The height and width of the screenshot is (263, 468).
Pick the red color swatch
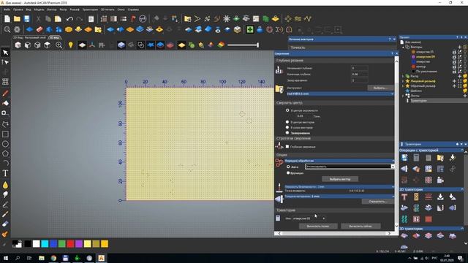pyautogui.click(x=70, y=244)
